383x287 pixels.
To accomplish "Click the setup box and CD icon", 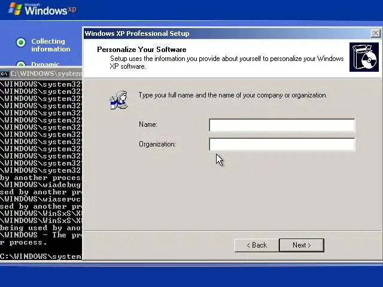I will click(364, 57).
